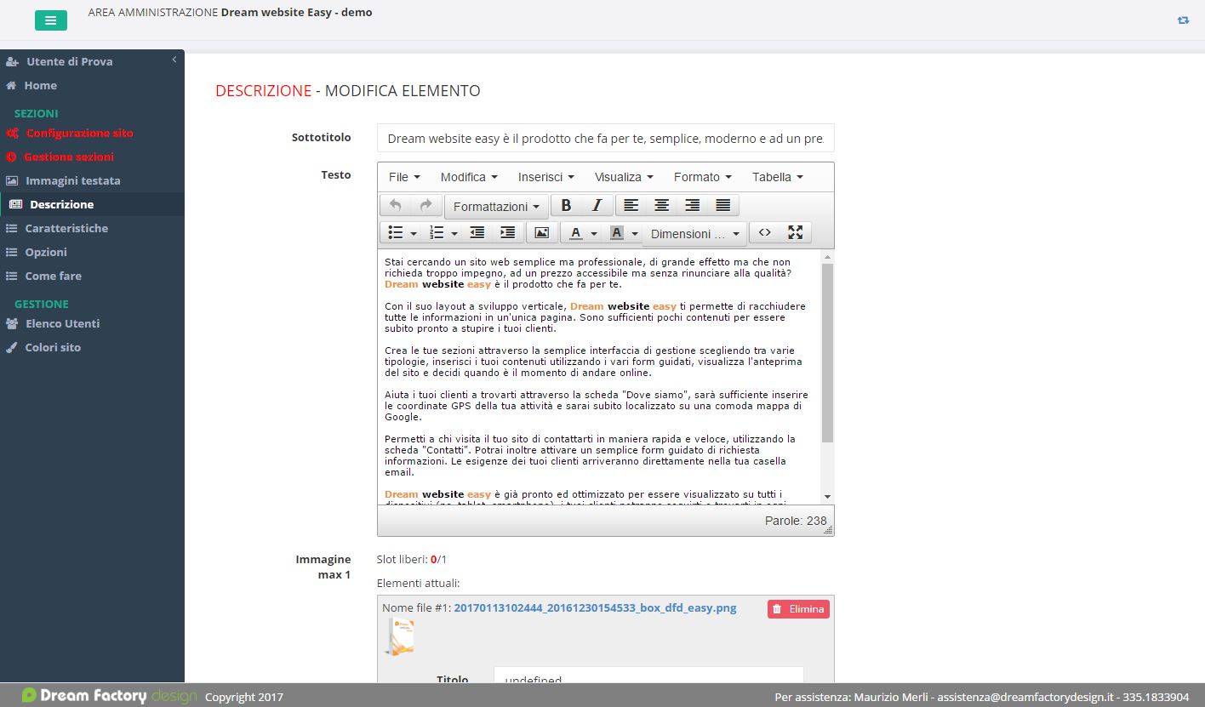Open the Formattazioni dropdown
The image size is (1205, 707).
[496, 207]
